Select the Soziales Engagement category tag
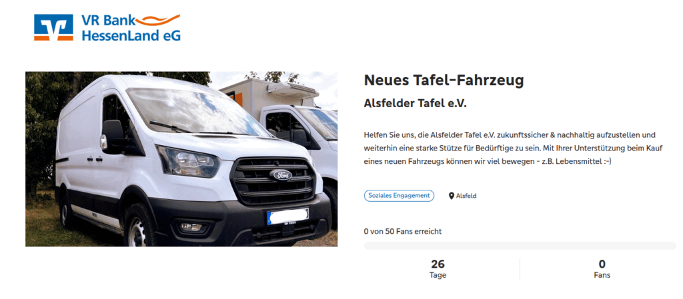The height and width of the screenshot is (299, 683). [399, 196]
